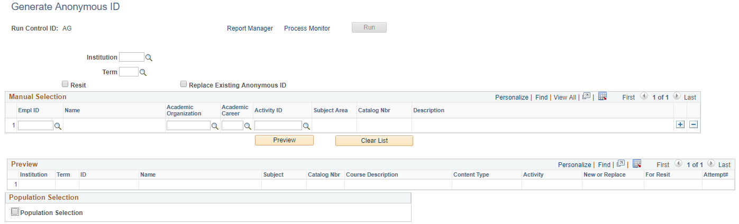The height and width of the screenshot is (224, 739).
Task: Check Replace Existing Anonymous ID
Action: pyautogui.click(x=184, y=84)
